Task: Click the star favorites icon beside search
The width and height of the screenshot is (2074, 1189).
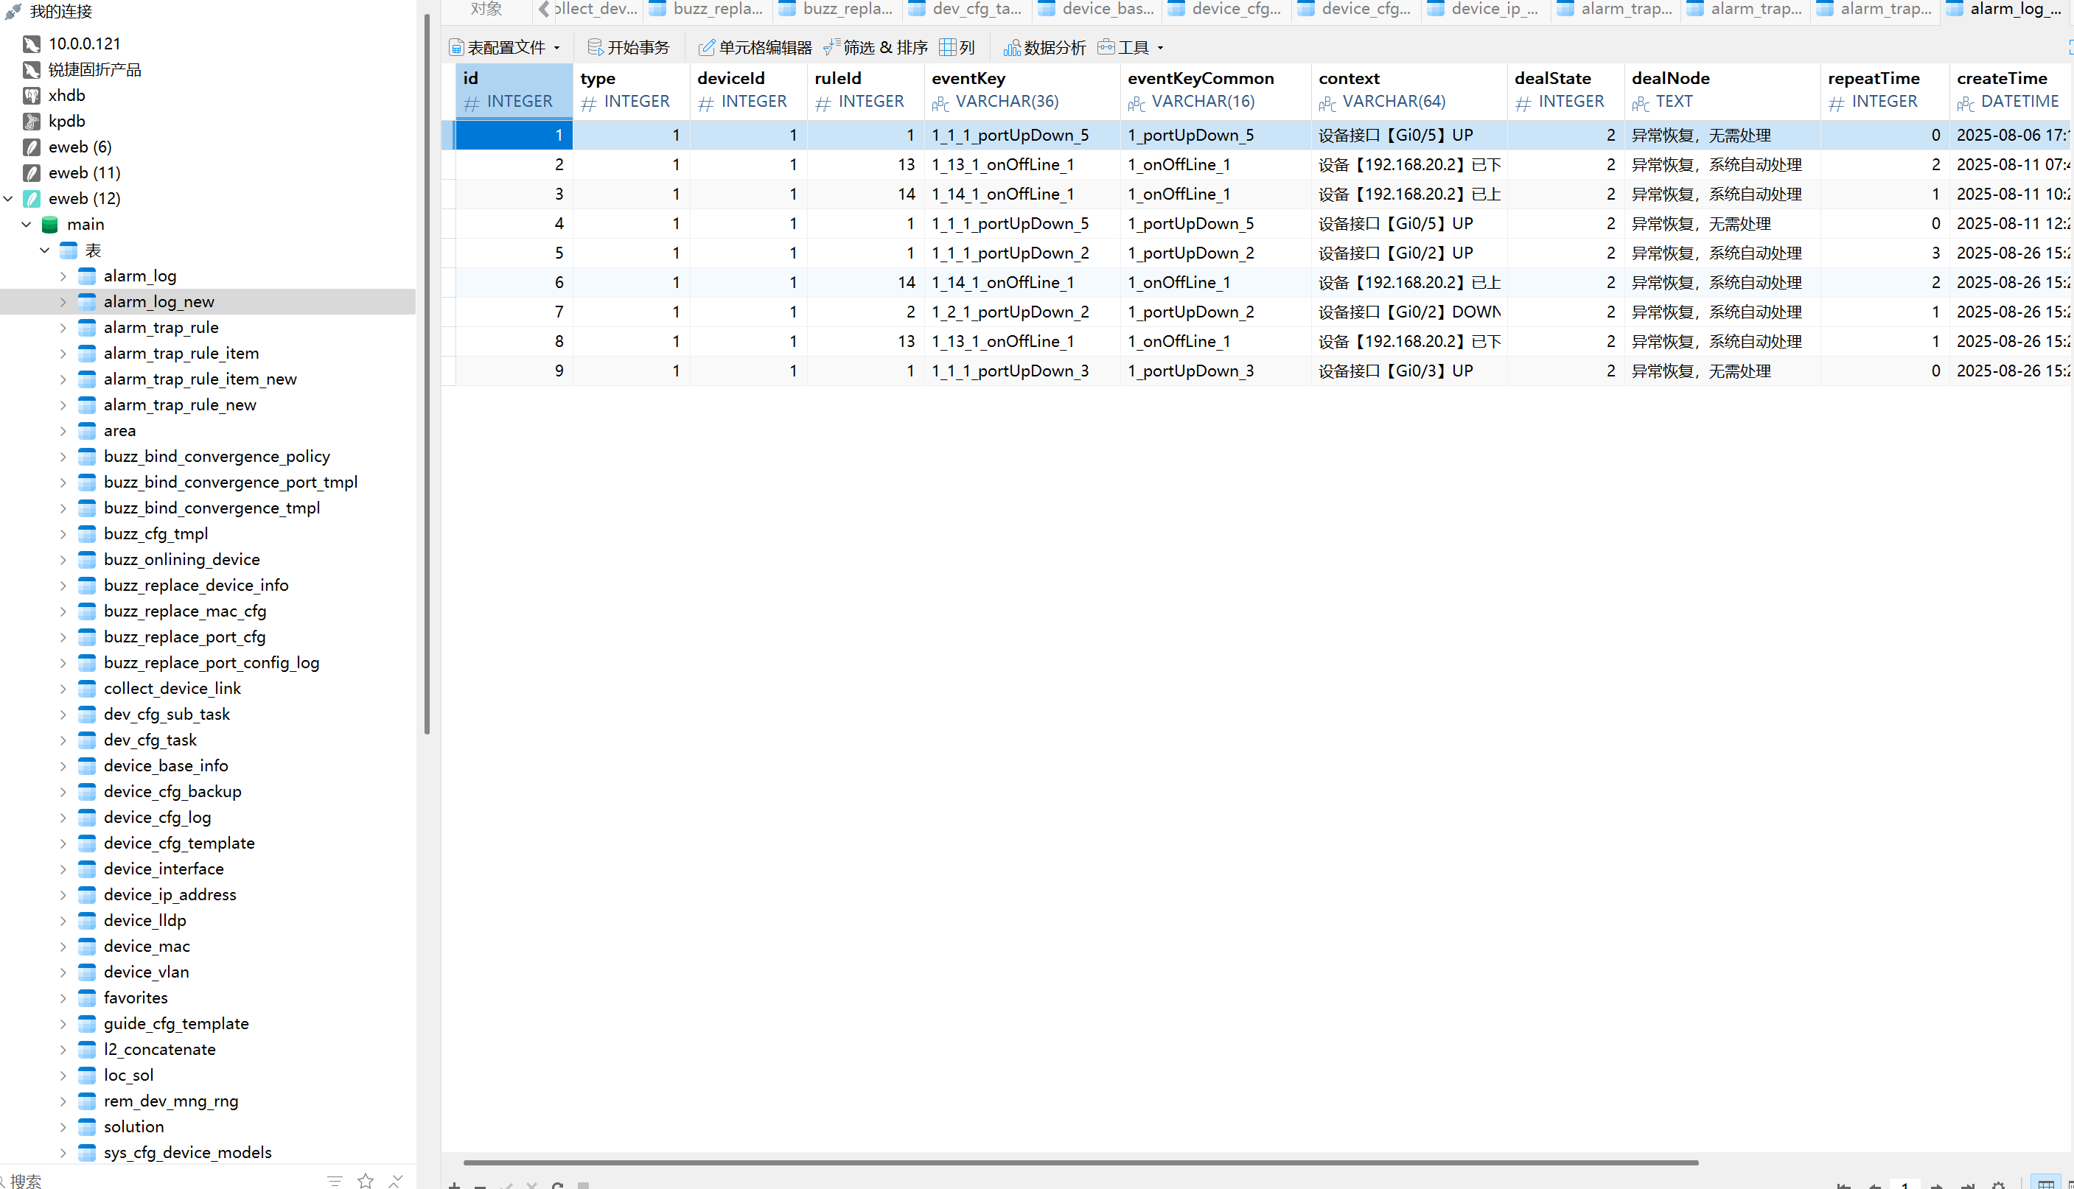Action: point(365,1180)
